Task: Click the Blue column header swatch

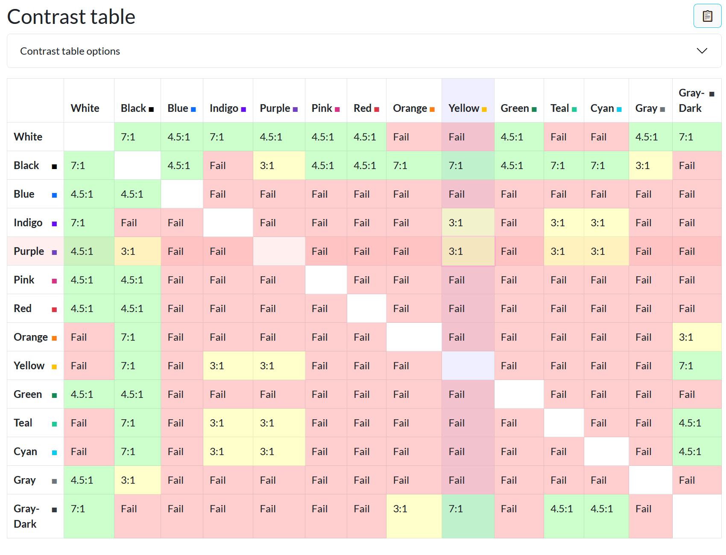Action: pos(193,109)
